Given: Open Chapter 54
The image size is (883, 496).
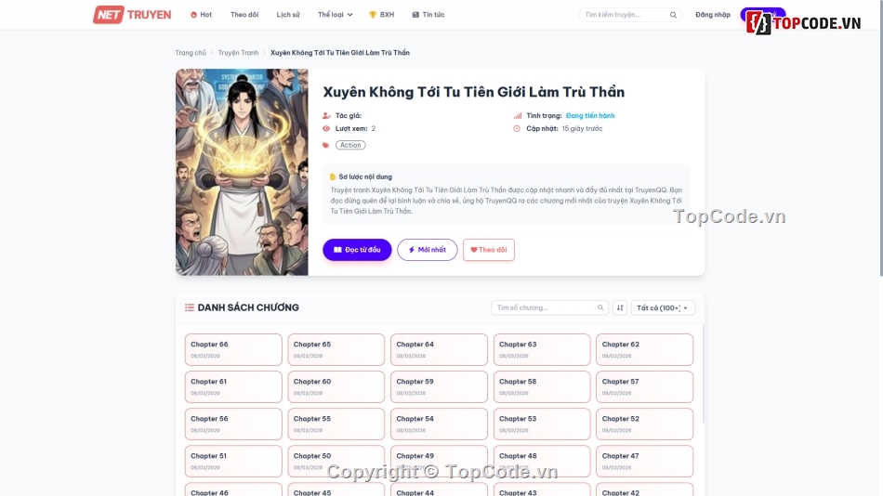Looking at the screenshot, I should click(439, 424).
